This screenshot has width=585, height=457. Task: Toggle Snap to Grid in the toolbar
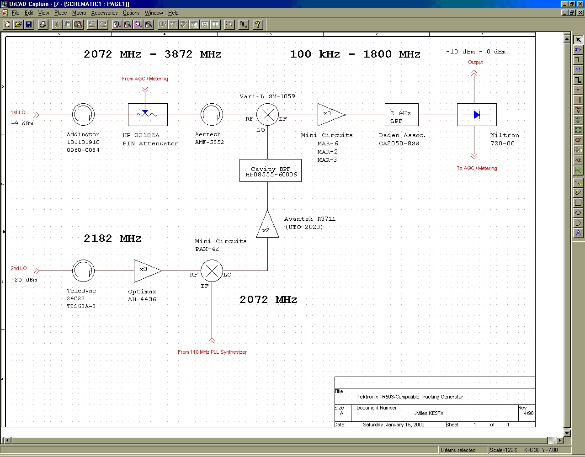(x=229, y=24)
